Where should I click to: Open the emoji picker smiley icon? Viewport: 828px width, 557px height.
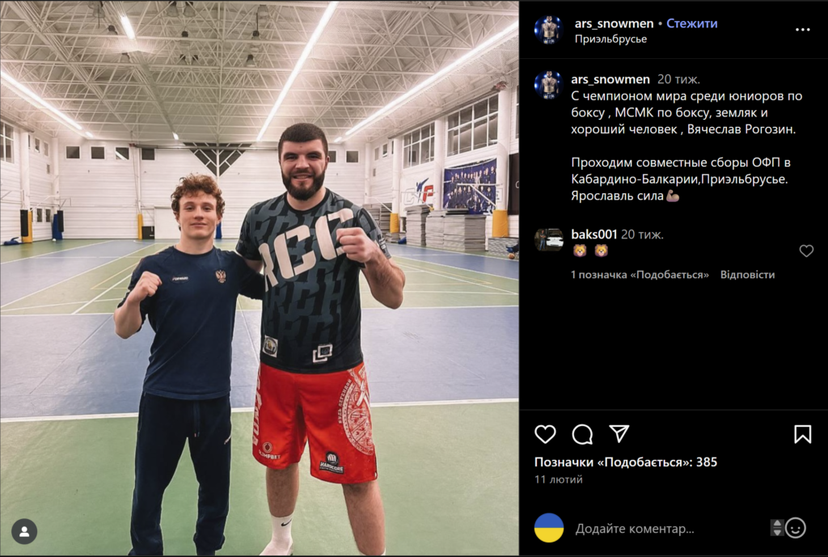point(796,528)
